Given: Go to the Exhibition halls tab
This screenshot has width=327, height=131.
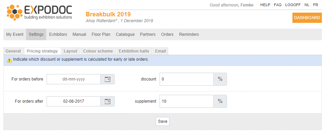Looking at the screenshot, I should pyautogui.click(x=134, y=51).
